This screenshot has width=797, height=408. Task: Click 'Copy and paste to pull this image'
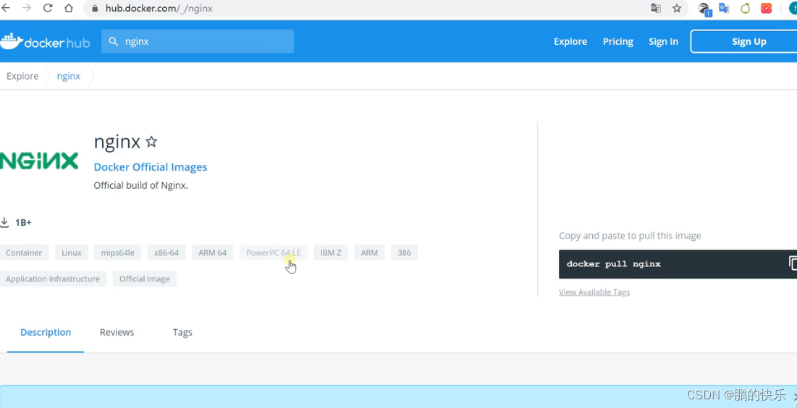(x=630, y=236)
